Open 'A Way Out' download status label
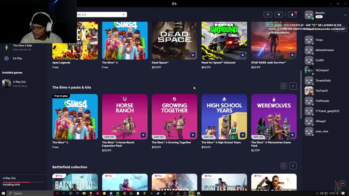The width and height of the screenshot is (349, 196). click(x=9, y=178)
